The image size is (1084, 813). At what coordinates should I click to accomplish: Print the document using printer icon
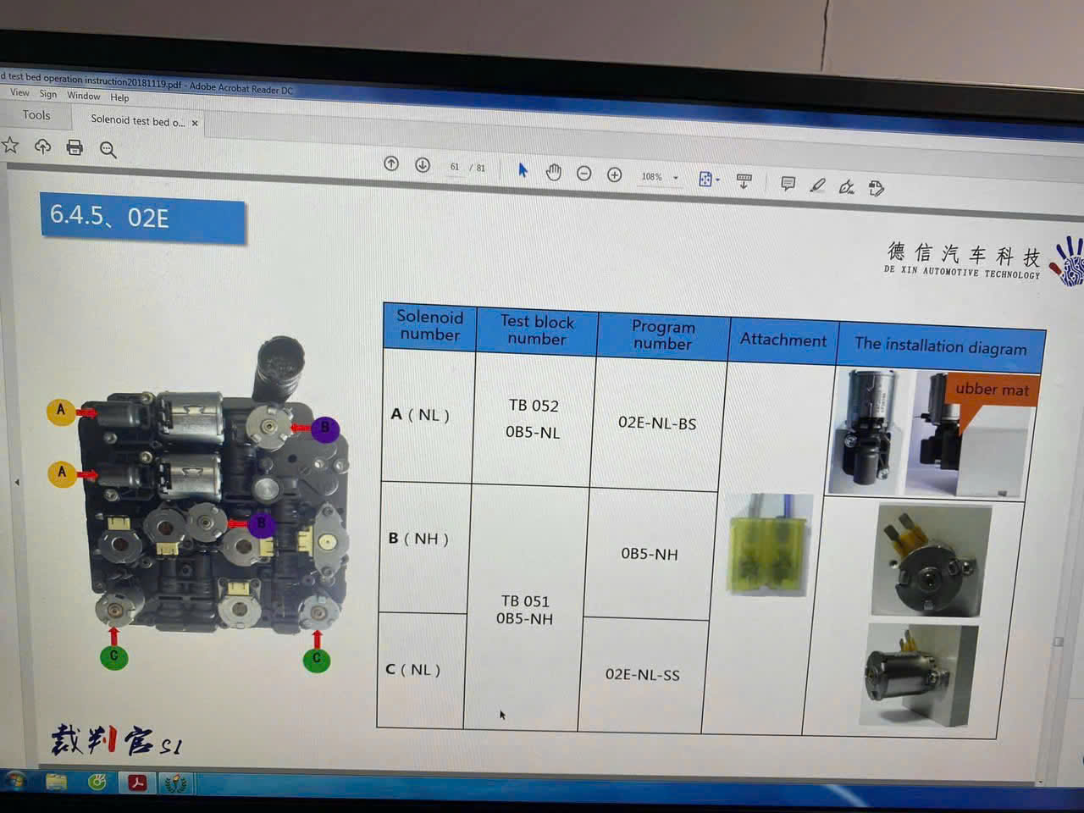[x=75, y=147]
